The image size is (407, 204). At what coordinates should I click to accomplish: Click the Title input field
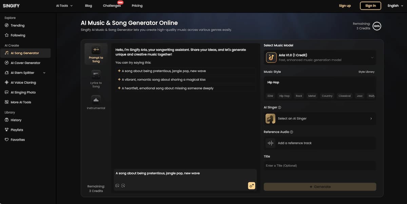point(320,166)
